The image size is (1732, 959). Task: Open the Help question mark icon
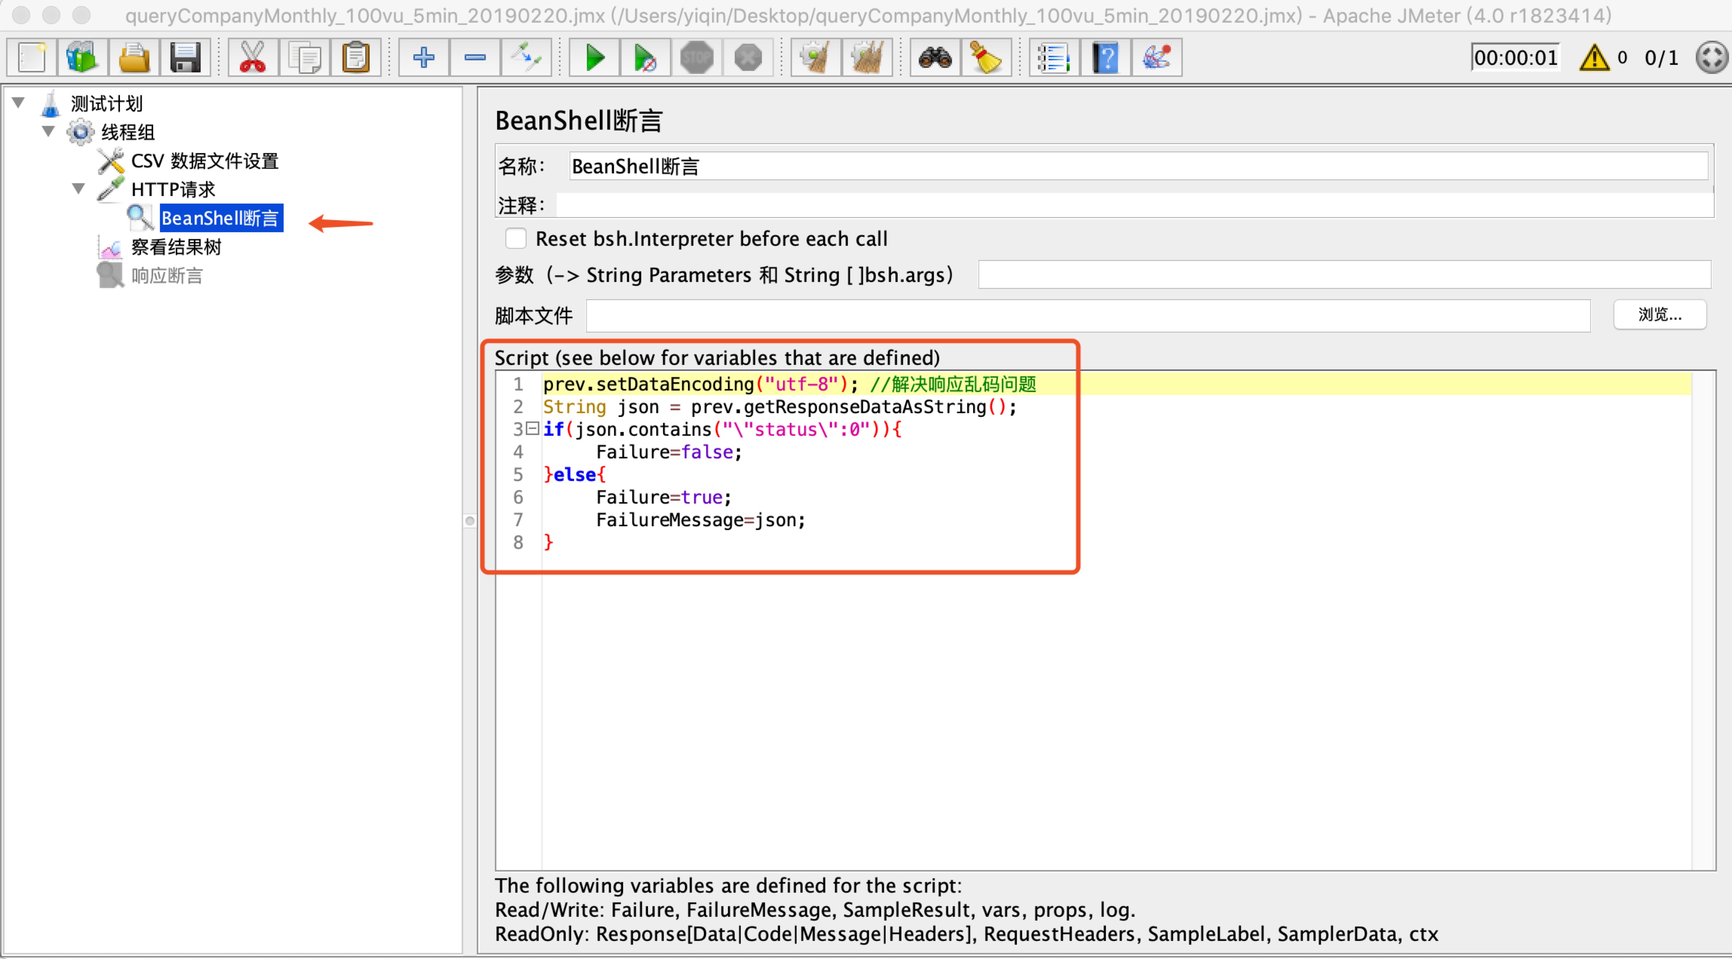click(x=1106, y=58)
